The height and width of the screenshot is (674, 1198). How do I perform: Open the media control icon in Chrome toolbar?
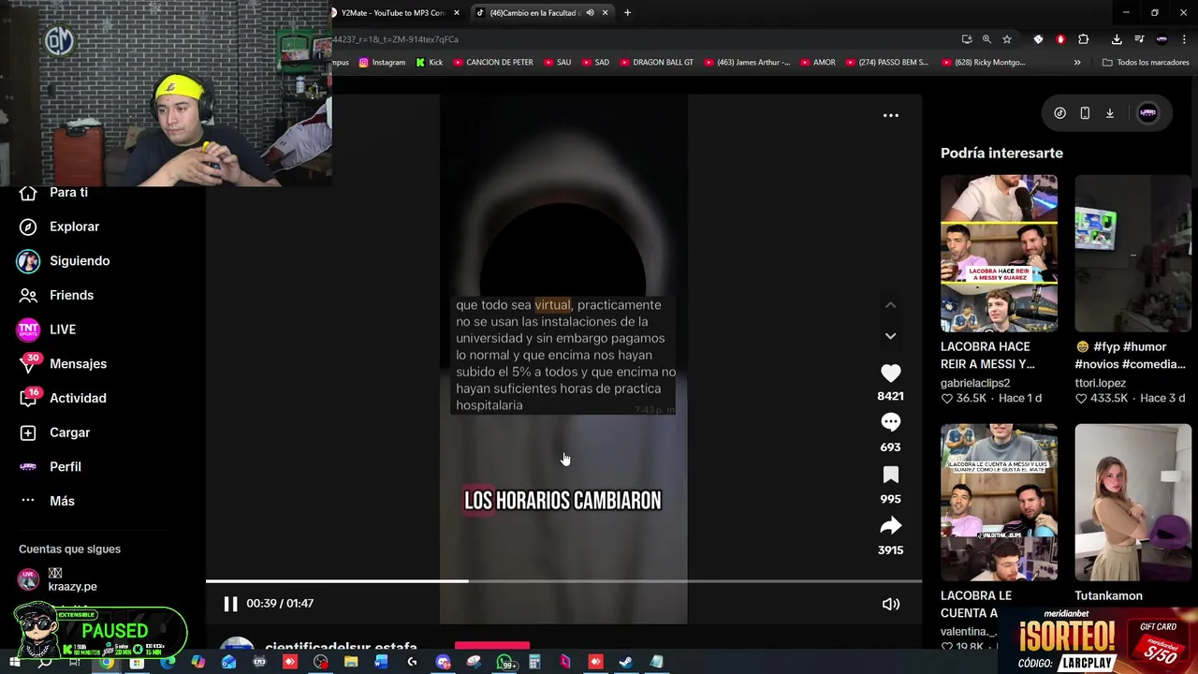click(1139, 39)
